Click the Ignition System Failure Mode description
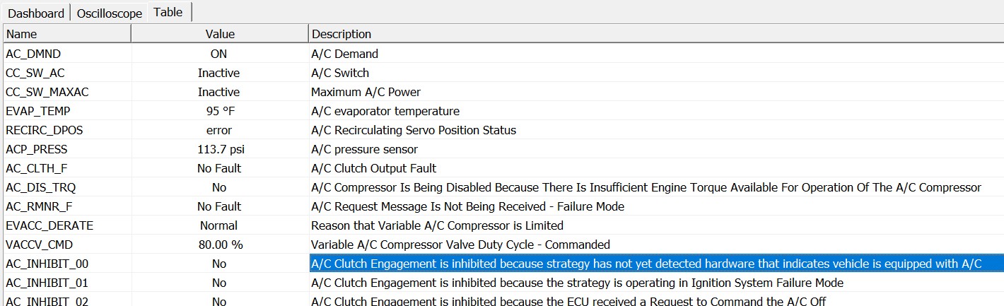 (577, 283)
